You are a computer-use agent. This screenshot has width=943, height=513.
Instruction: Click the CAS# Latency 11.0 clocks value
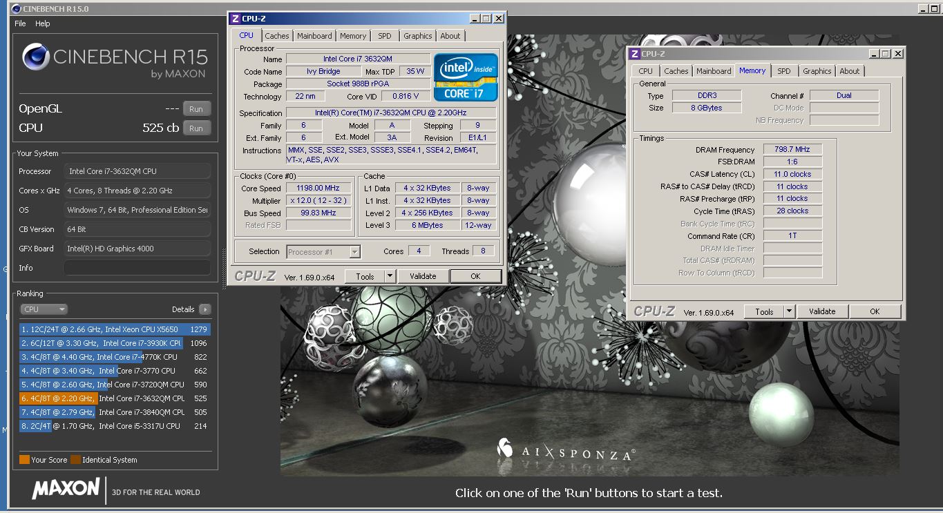pos(792,174)
